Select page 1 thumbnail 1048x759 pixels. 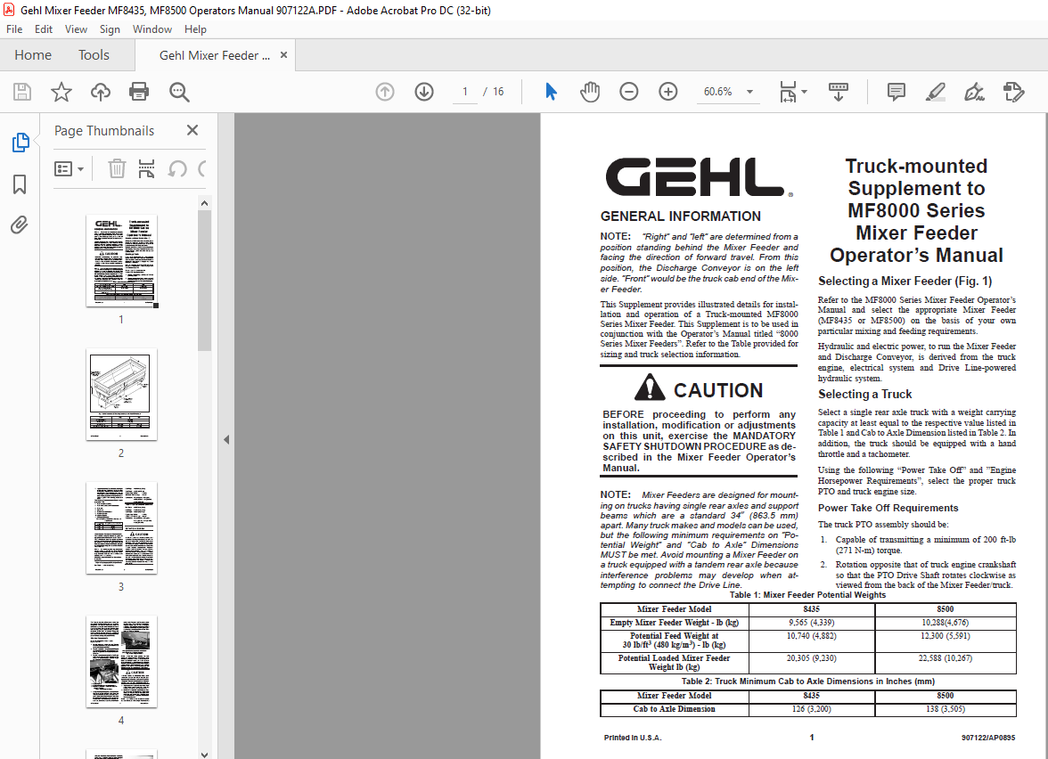pos(121,260)
